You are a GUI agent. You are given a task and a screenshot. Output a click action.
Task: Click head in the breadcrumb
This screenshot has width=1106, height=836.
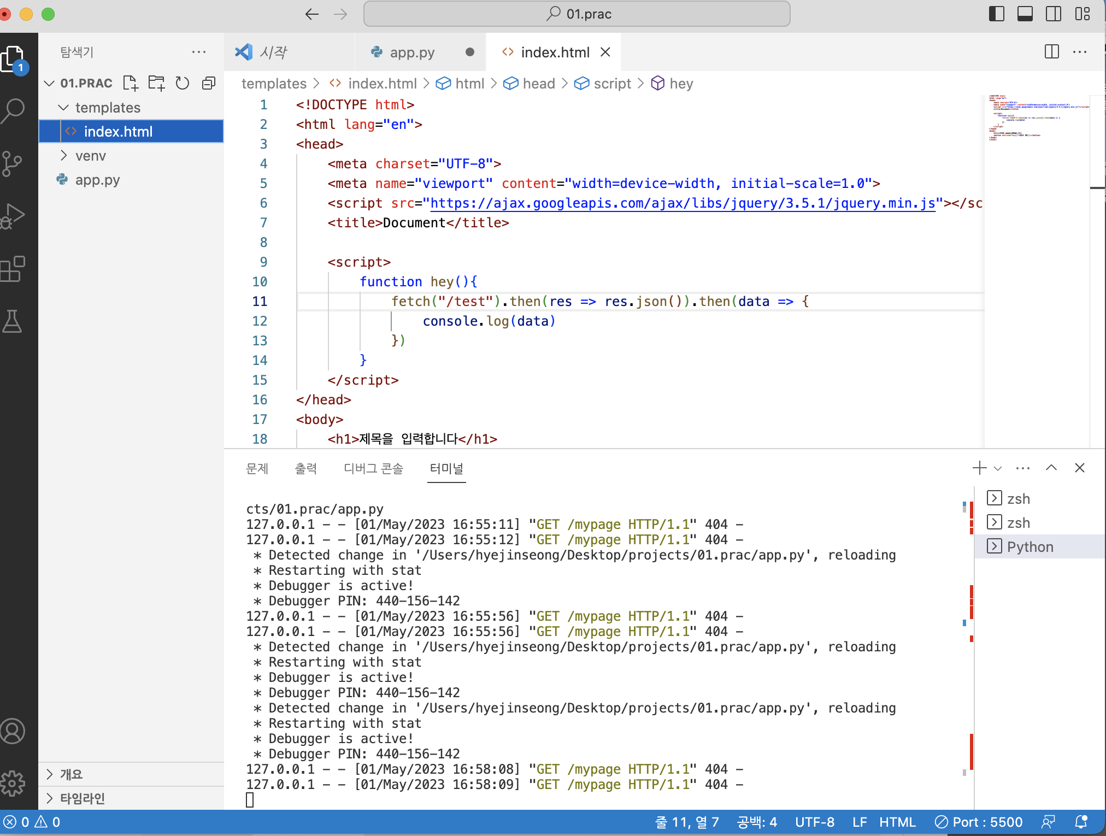tap(529, 84)
